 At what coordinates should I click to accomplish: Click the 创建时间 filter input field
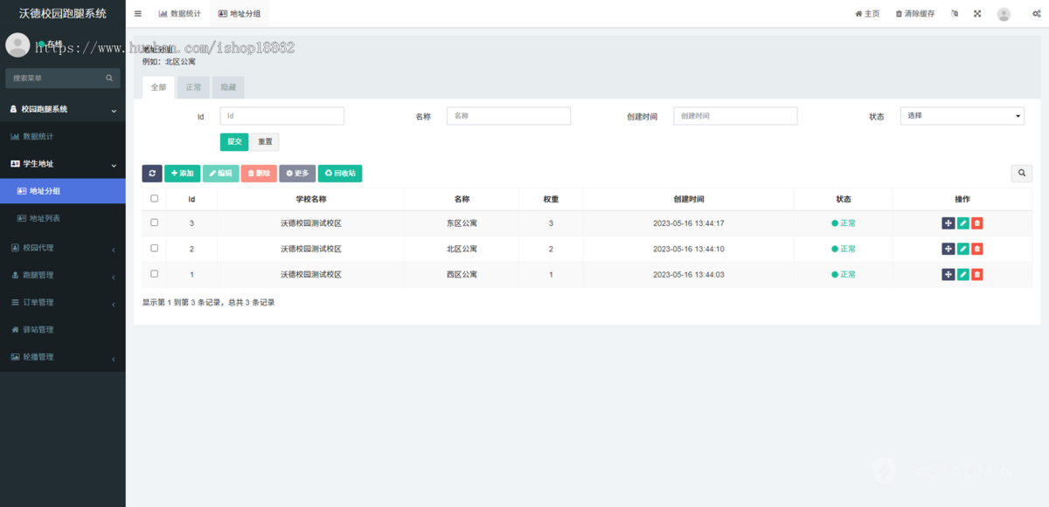[x=734, y=116]
